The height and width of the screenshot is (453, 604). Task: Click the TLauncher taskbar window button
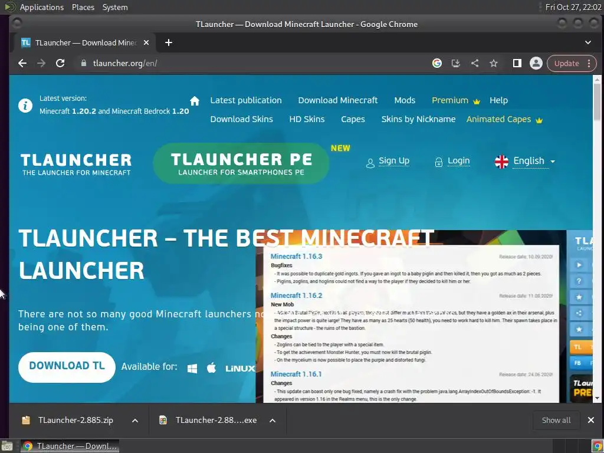[x=70, y=446]
